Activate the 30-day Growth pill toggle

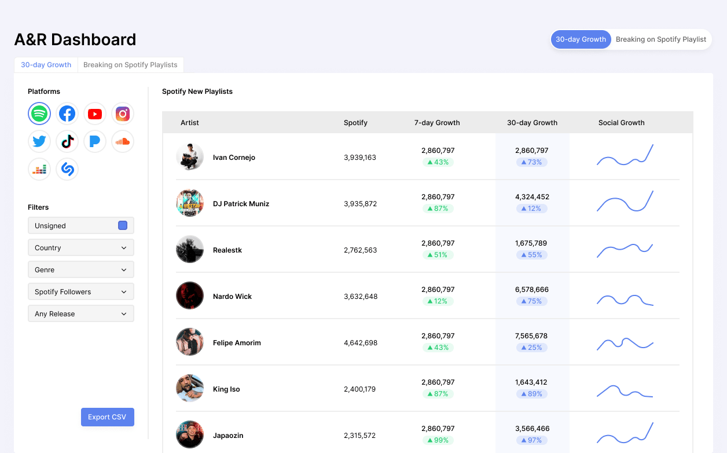pyautogui.click(x=581, y=39)
